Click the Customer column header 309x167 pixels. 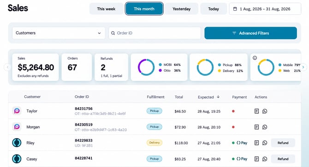pos(32,97)
